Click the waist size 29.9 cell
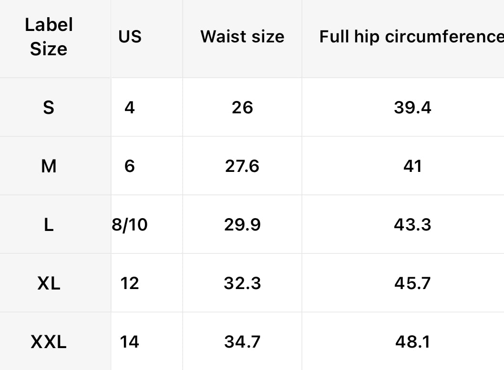504x370 pixels. [x=242, y=225]
